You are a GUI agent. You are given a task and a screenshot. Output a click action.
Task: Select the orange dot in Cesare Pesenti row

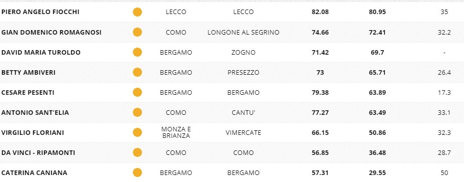pyautogui.click(x=137, y=92)
